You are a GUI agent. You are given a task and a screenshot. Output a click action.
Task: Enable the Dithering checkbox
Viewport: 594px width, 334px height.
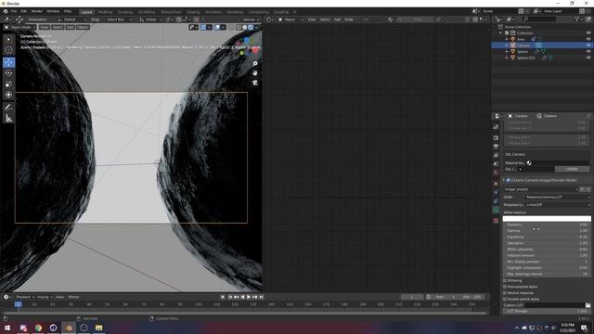[505, 280]
